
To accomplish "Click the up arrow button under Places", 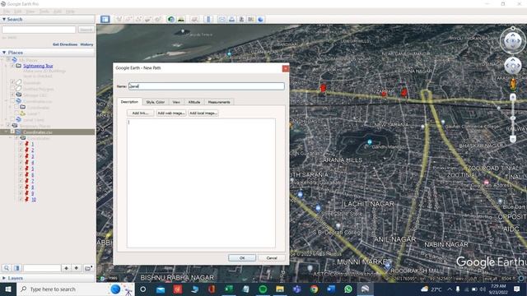I will (66, 268).
